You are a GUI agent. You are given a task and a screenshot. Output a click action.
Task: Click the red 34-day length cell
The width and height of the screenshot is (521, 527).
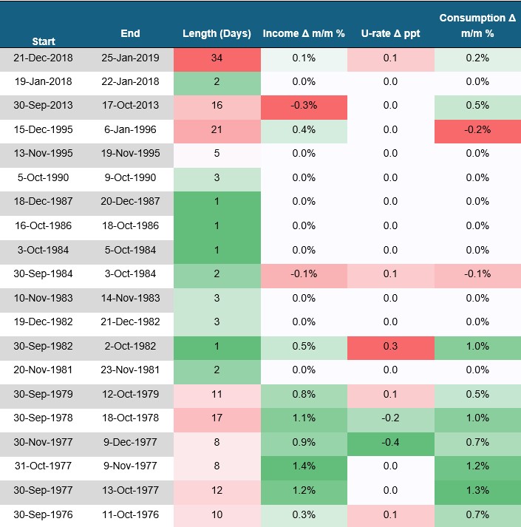tap(217, 58)
